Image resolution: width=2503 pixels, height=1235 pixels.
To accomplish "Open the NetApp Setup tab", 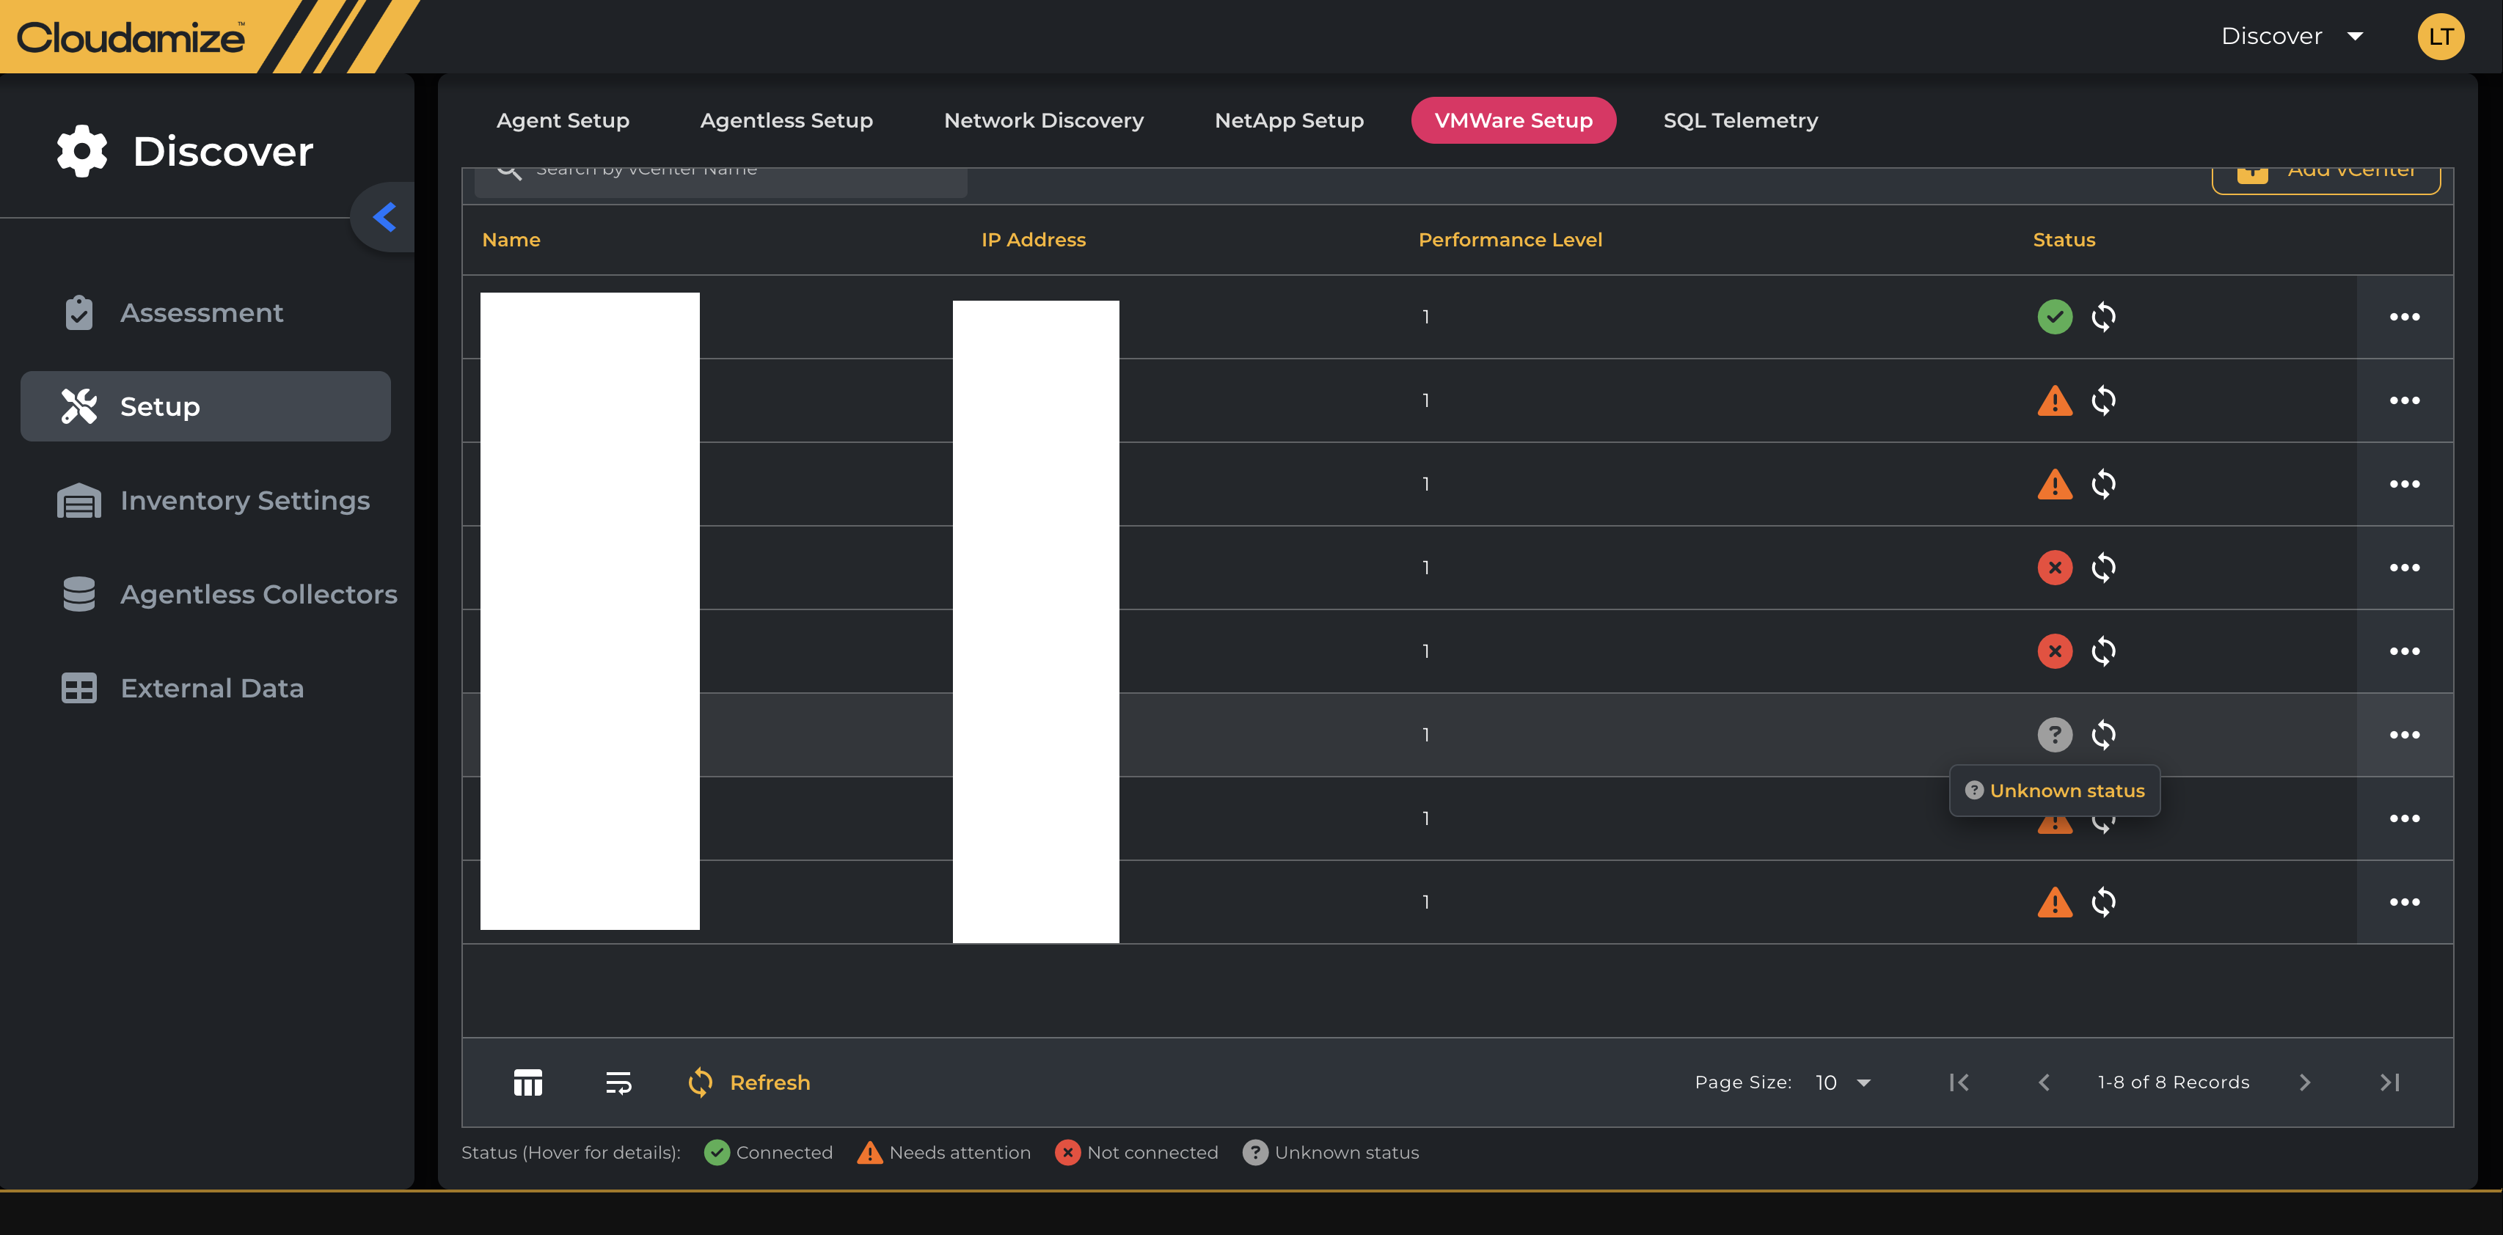I will [1288, 120].
